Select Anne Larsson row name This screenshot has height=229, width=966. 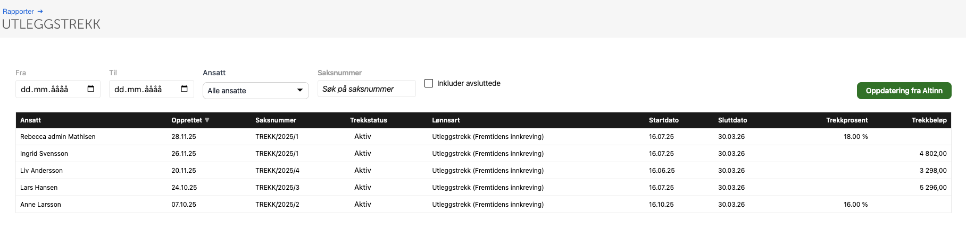click(40, 205)
